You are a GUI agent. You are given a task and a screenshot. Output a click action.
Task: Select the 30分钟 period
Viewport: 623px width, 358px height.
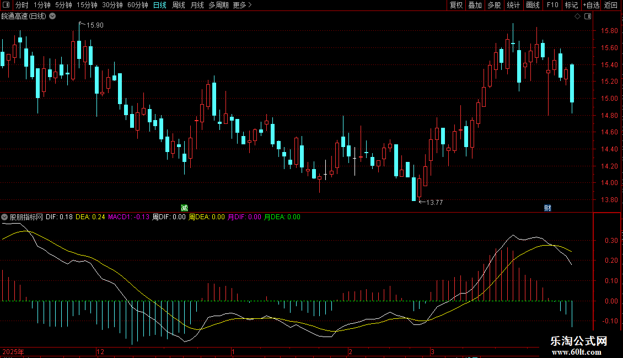(112, 5)
